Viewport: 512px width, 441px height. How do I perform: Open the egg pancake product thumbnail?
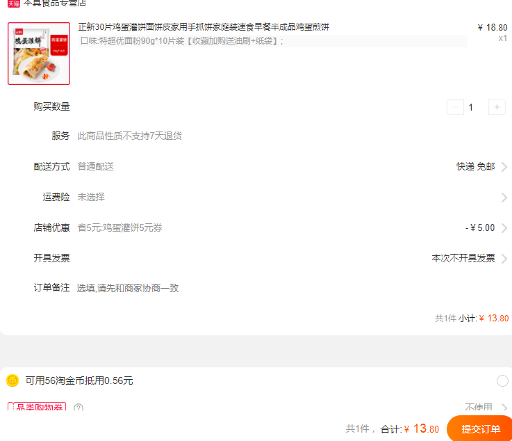click(x=39, y=54)
